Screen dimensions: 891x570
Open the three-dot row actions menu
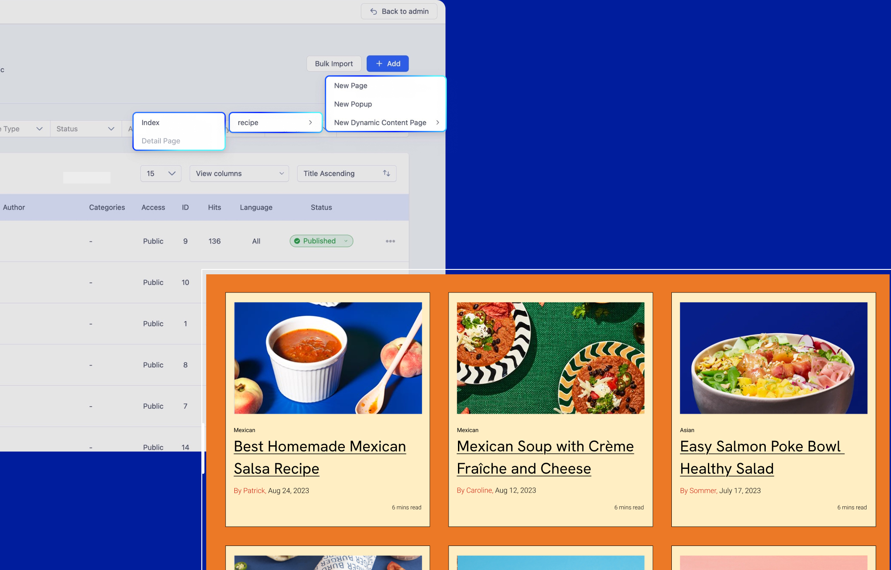click(390, 241)
